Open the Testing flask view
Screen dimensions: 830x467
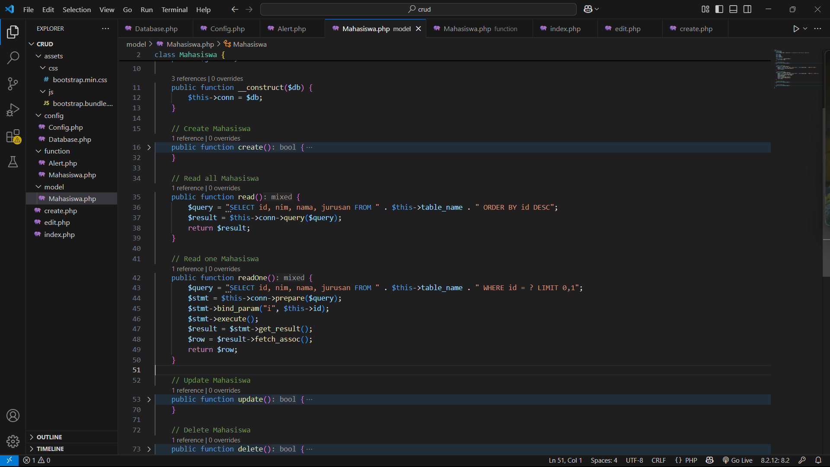pyautogui.click(x=13, y=162)
